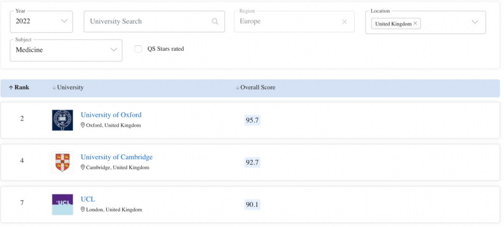Click rank number 2 in Oxford row
504x227 pixels.
(x=22, y=119)
